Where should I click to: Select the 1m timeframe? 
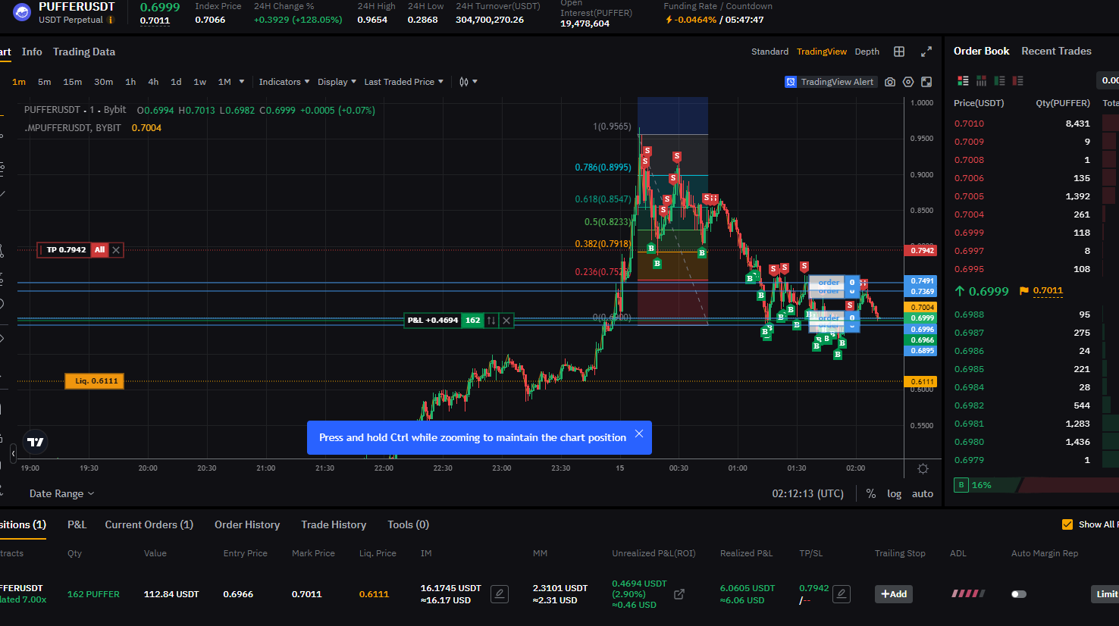(x=19, y=82)
